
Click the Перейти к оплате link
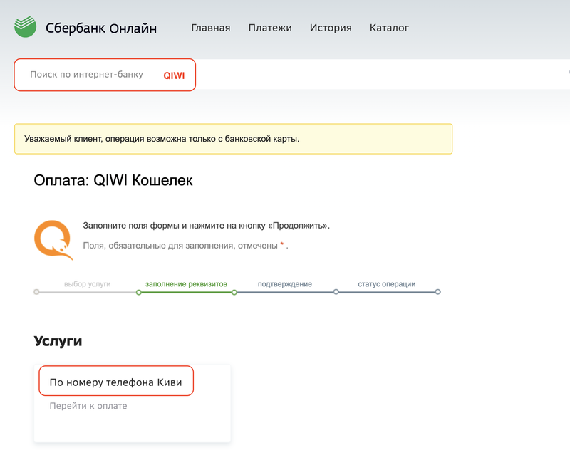pyautogui.click(x=88, y=406)
